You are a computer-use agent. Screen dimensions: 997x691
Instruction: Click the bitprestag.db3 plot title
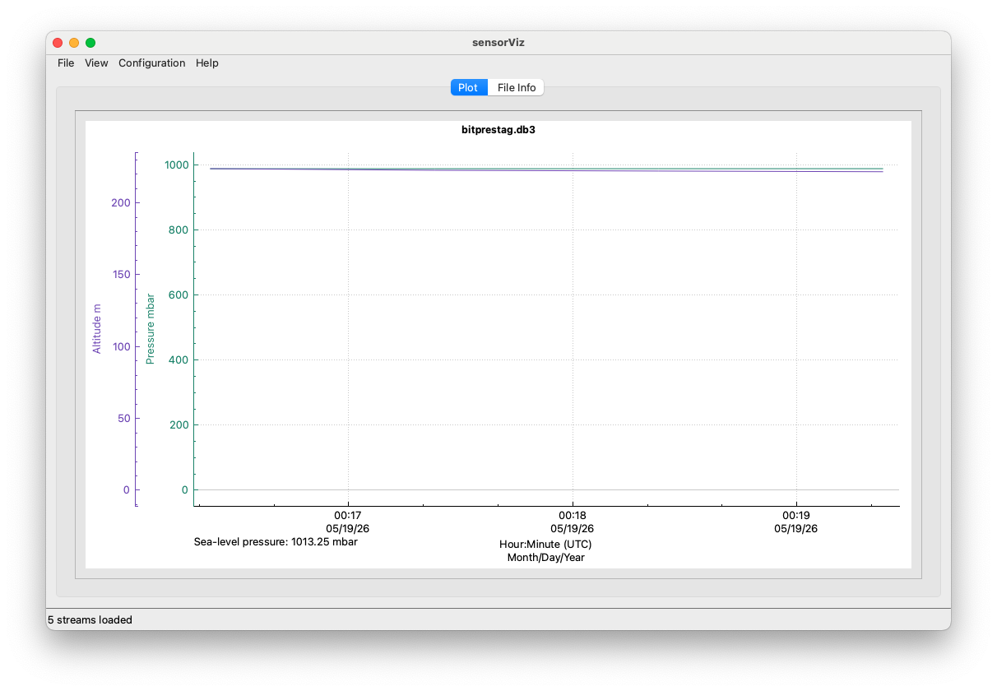tap(498, 130)
